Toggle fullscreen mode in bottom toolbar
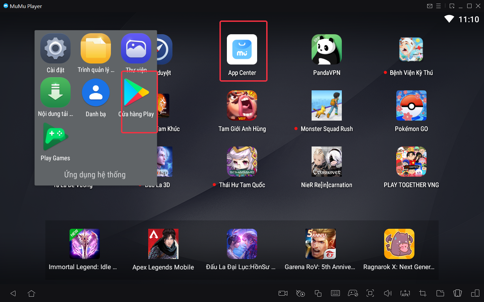 click(x=370, y=293)
